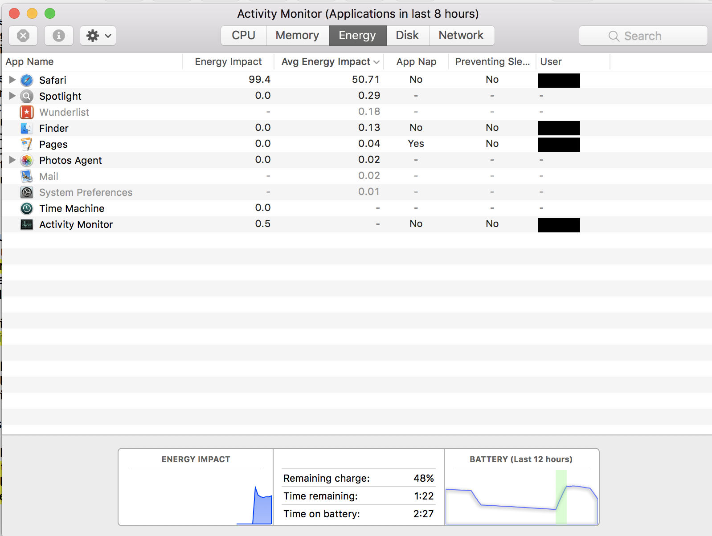Image resolution: width=712 pixels, height=536 pixels.
Task: Click the Energy Impact history graph
Action: point(196,497)
